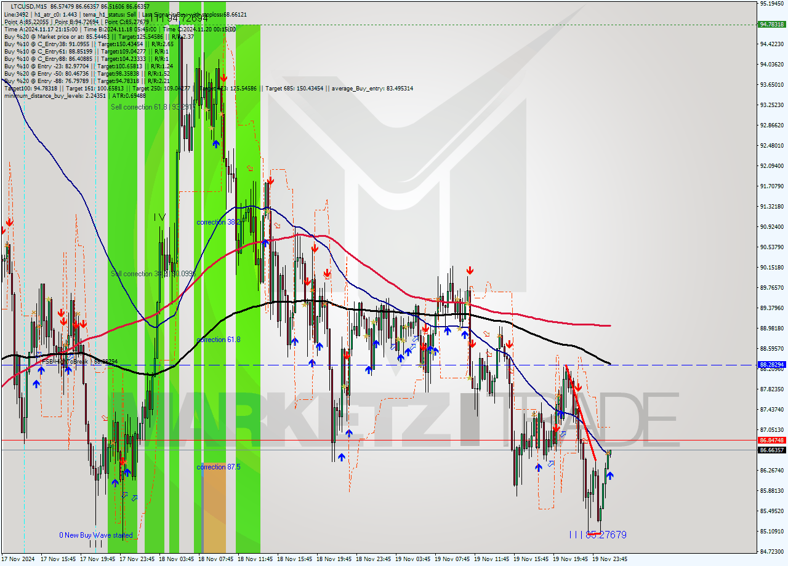The height and width of the screenshot is (566, 788).
Task: Click the '19 Nov 19:45' time label
Action: point(570,559)
